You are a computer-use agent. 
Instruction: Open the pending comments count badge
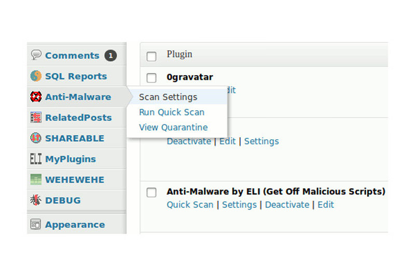pyautogui.click(x=110, y=55)
